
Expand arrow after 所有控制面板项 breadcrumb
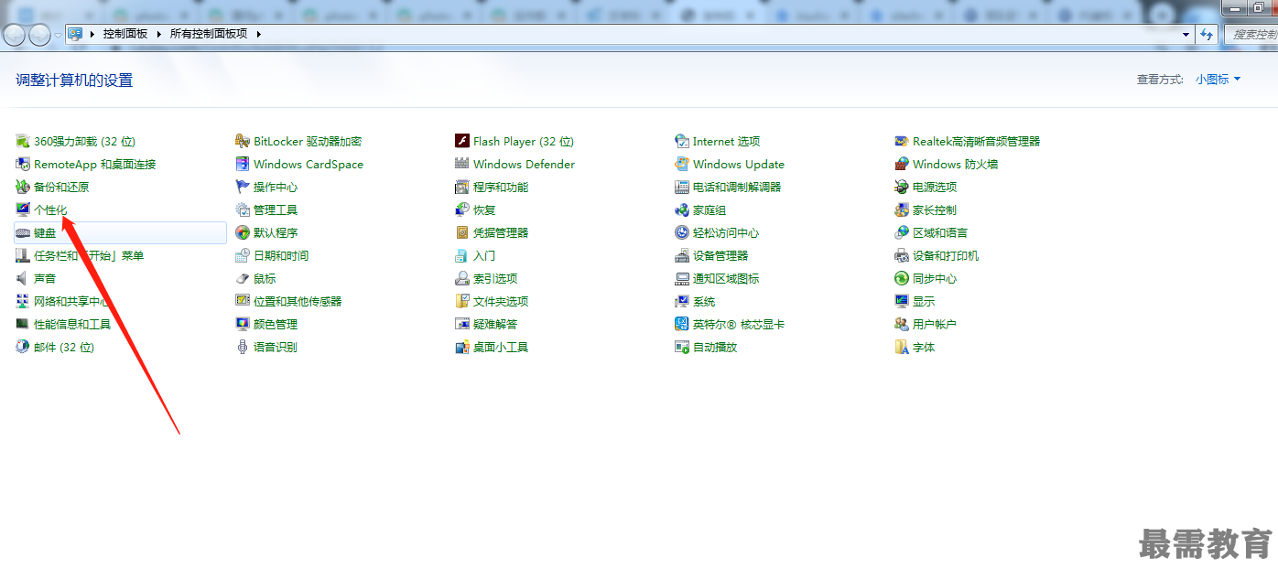coord(258,34)
